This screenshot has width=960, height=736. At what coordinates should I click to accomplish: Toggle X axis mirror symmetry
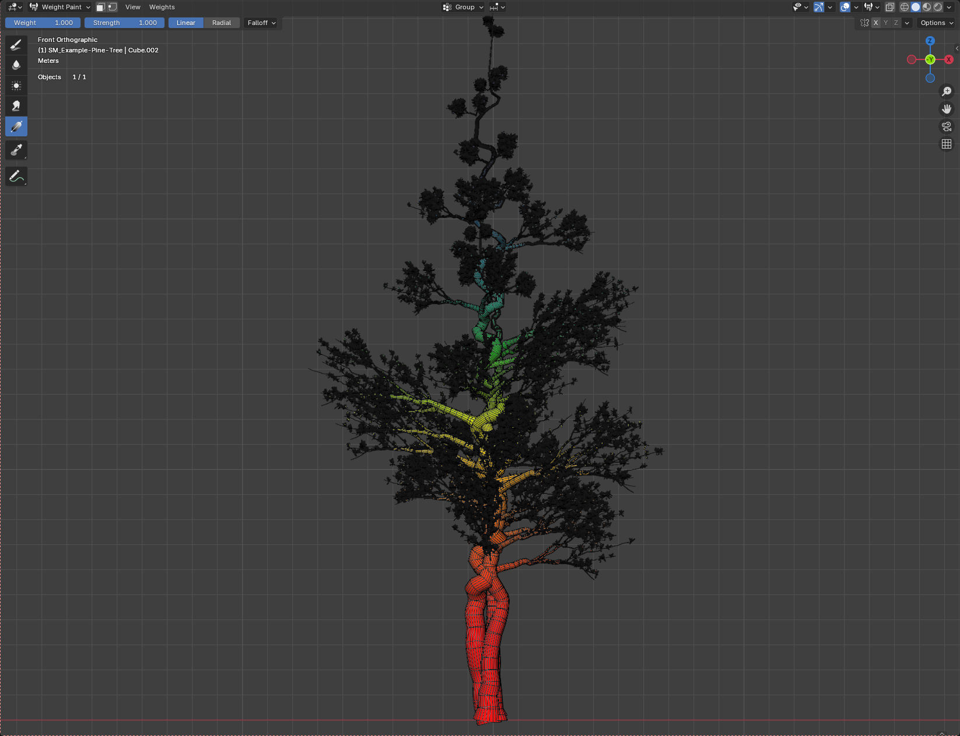click(x=875, y=23)
